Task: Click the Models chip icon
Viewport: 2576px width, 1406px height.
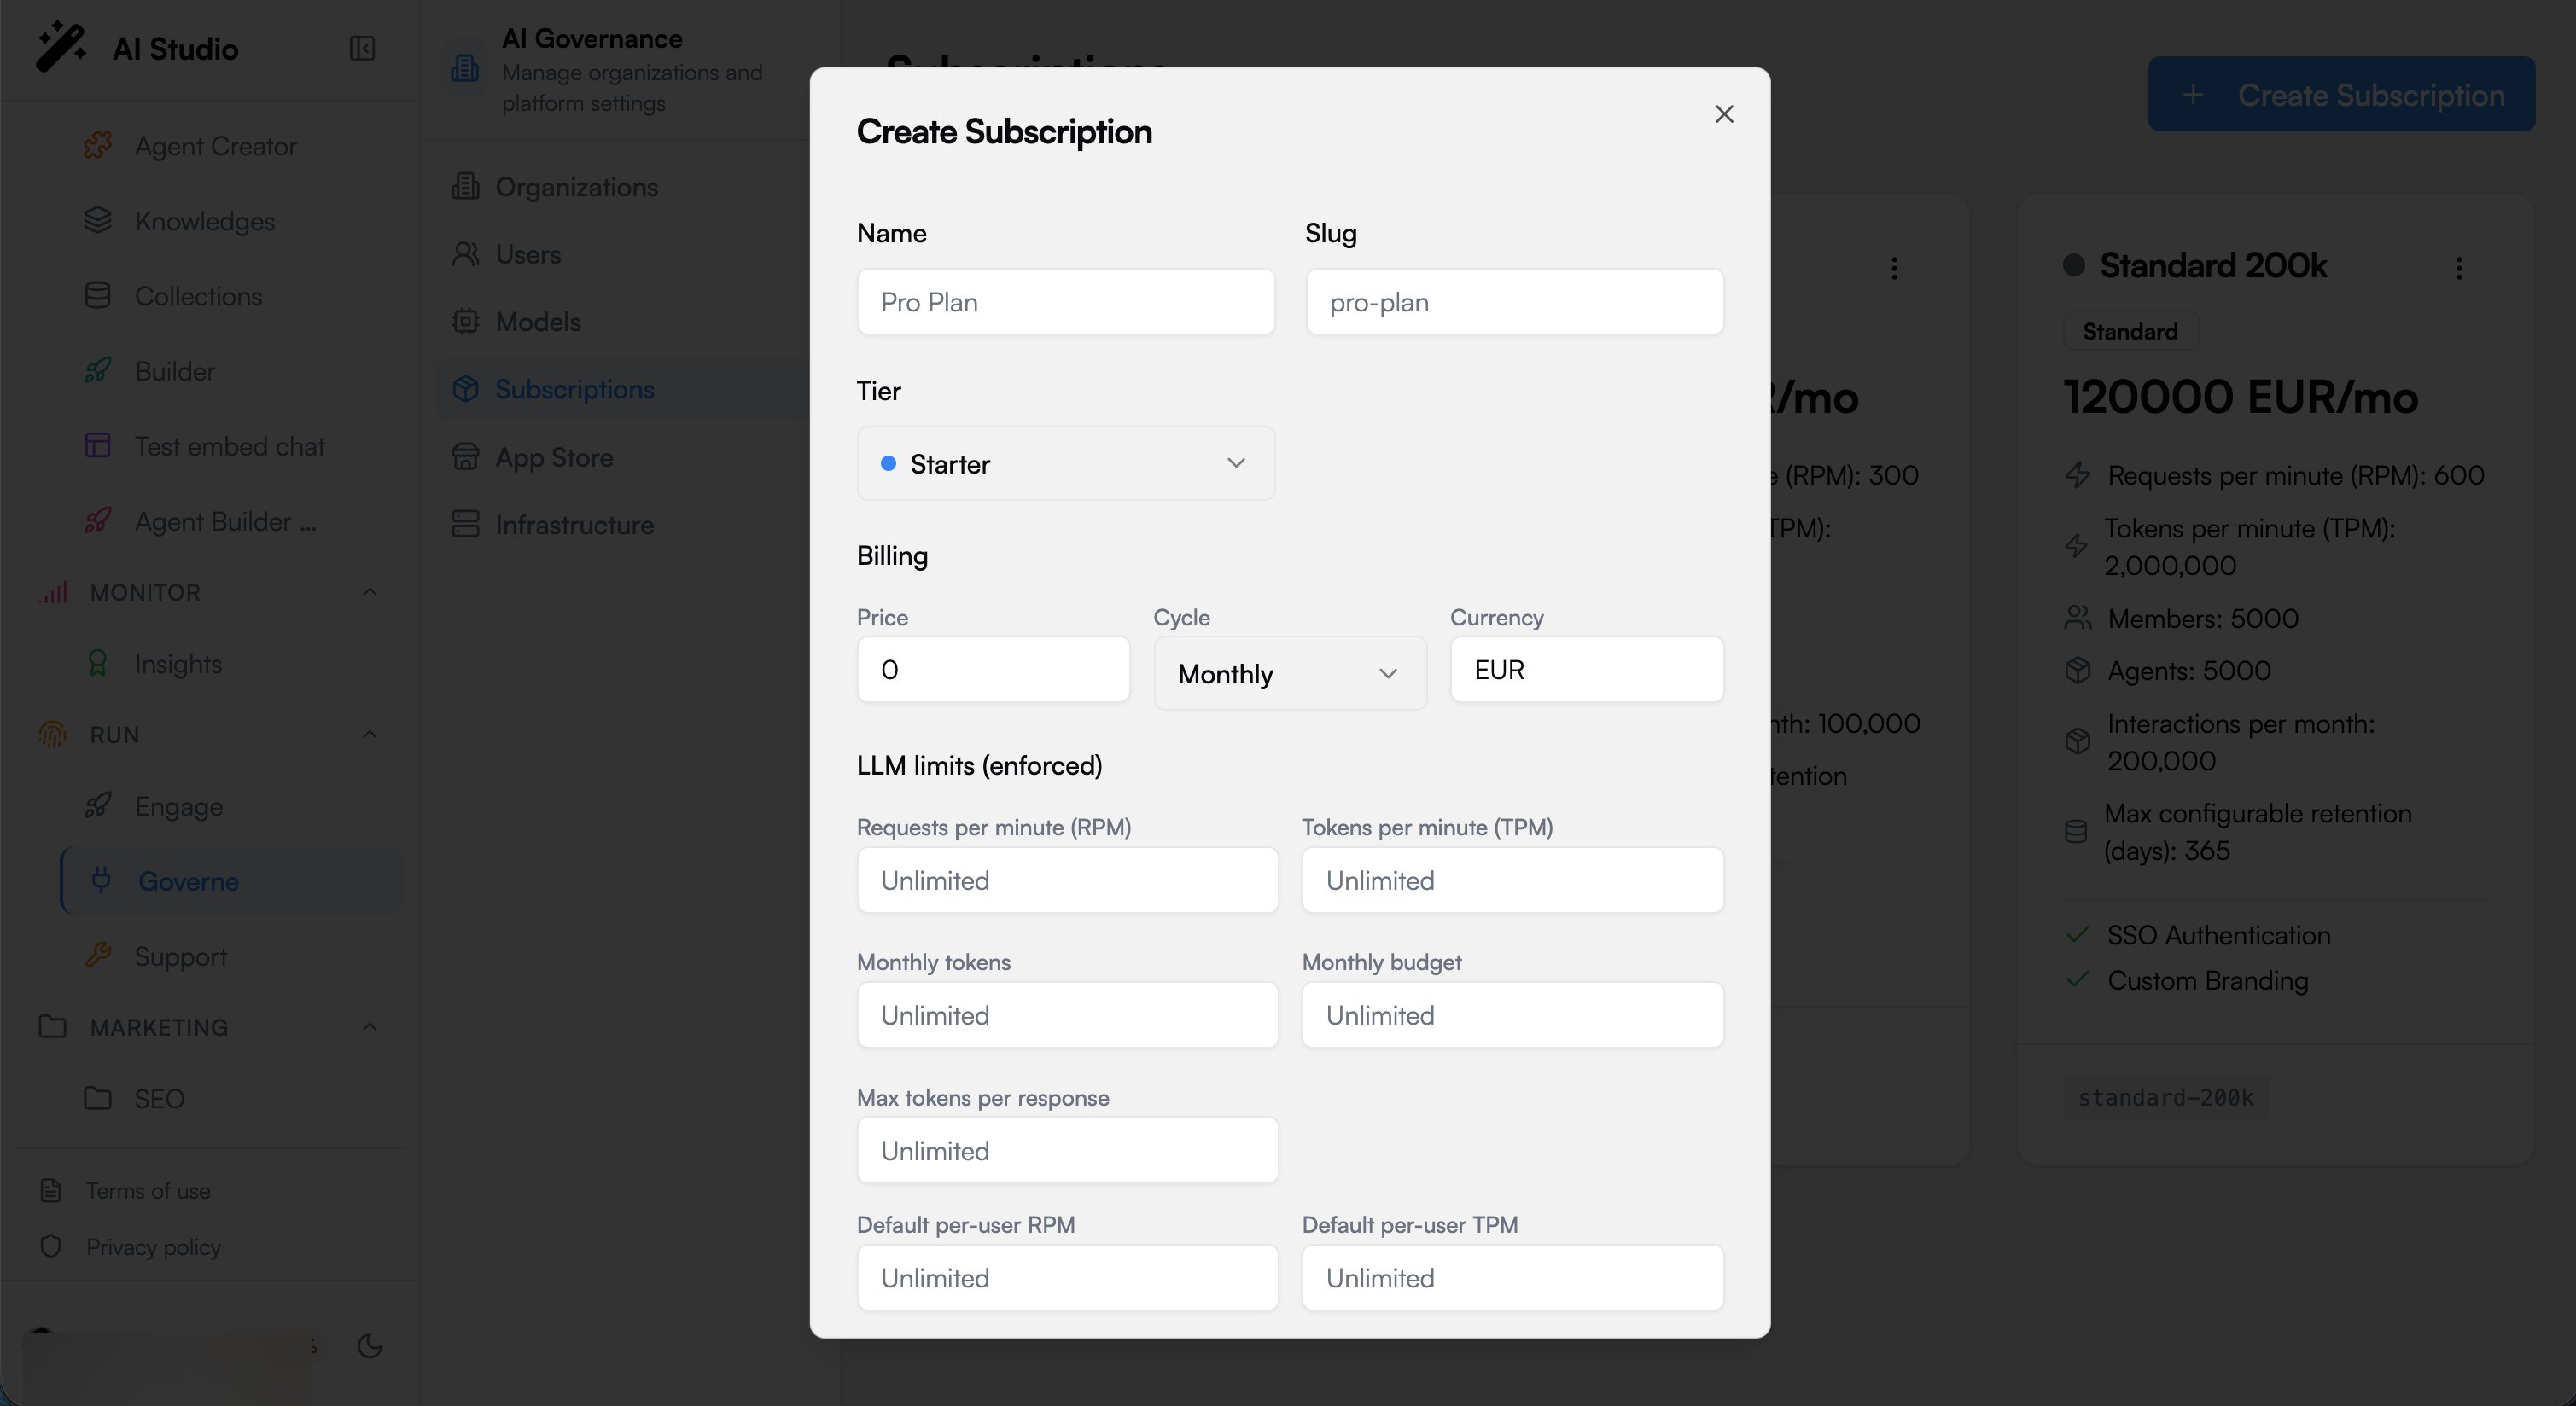Action: [466, 321]
